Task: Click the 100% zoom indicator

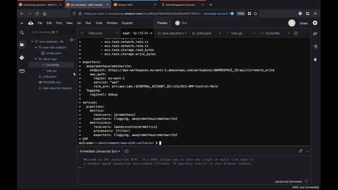Action: click(241, 14)
